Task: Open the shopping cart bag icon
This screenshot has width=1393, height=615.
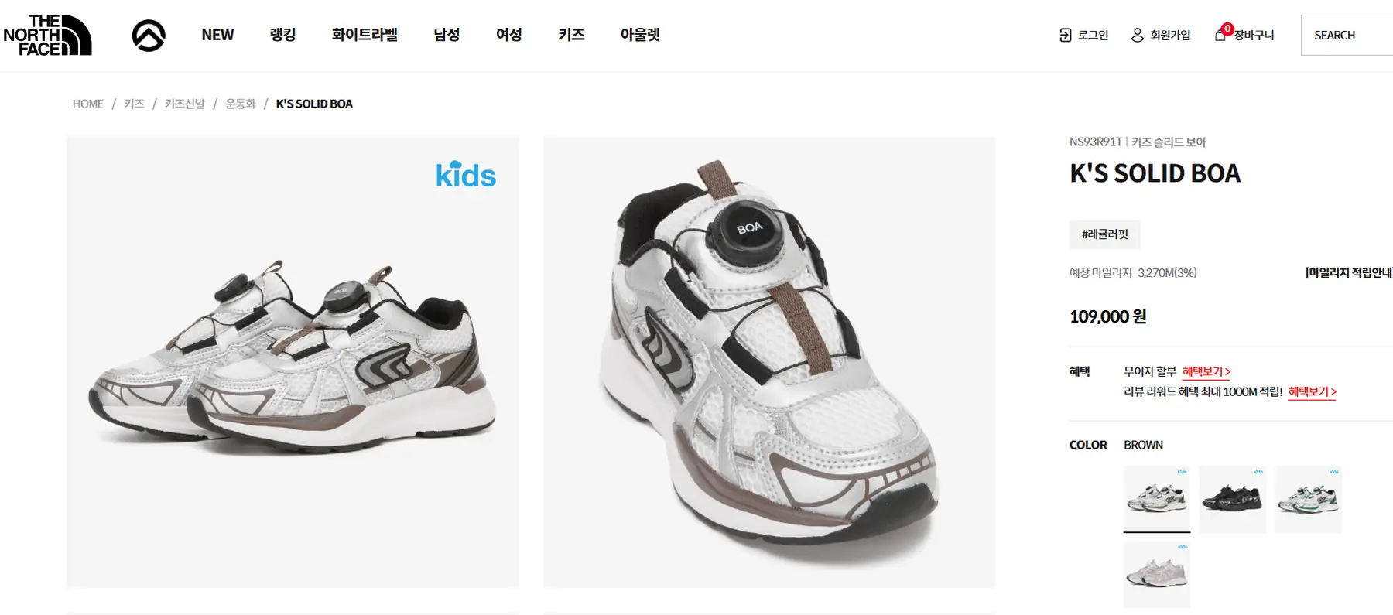Action: click(1220, 34)
